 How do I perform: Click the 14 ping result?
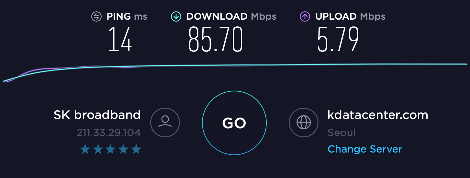click(120, 39)
